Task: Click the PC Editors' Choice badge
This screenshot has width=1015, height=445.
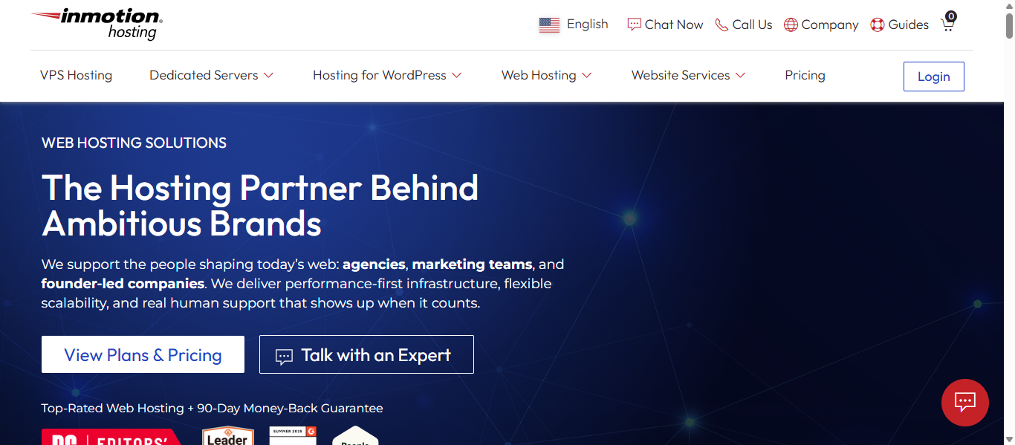Action: 111,438
